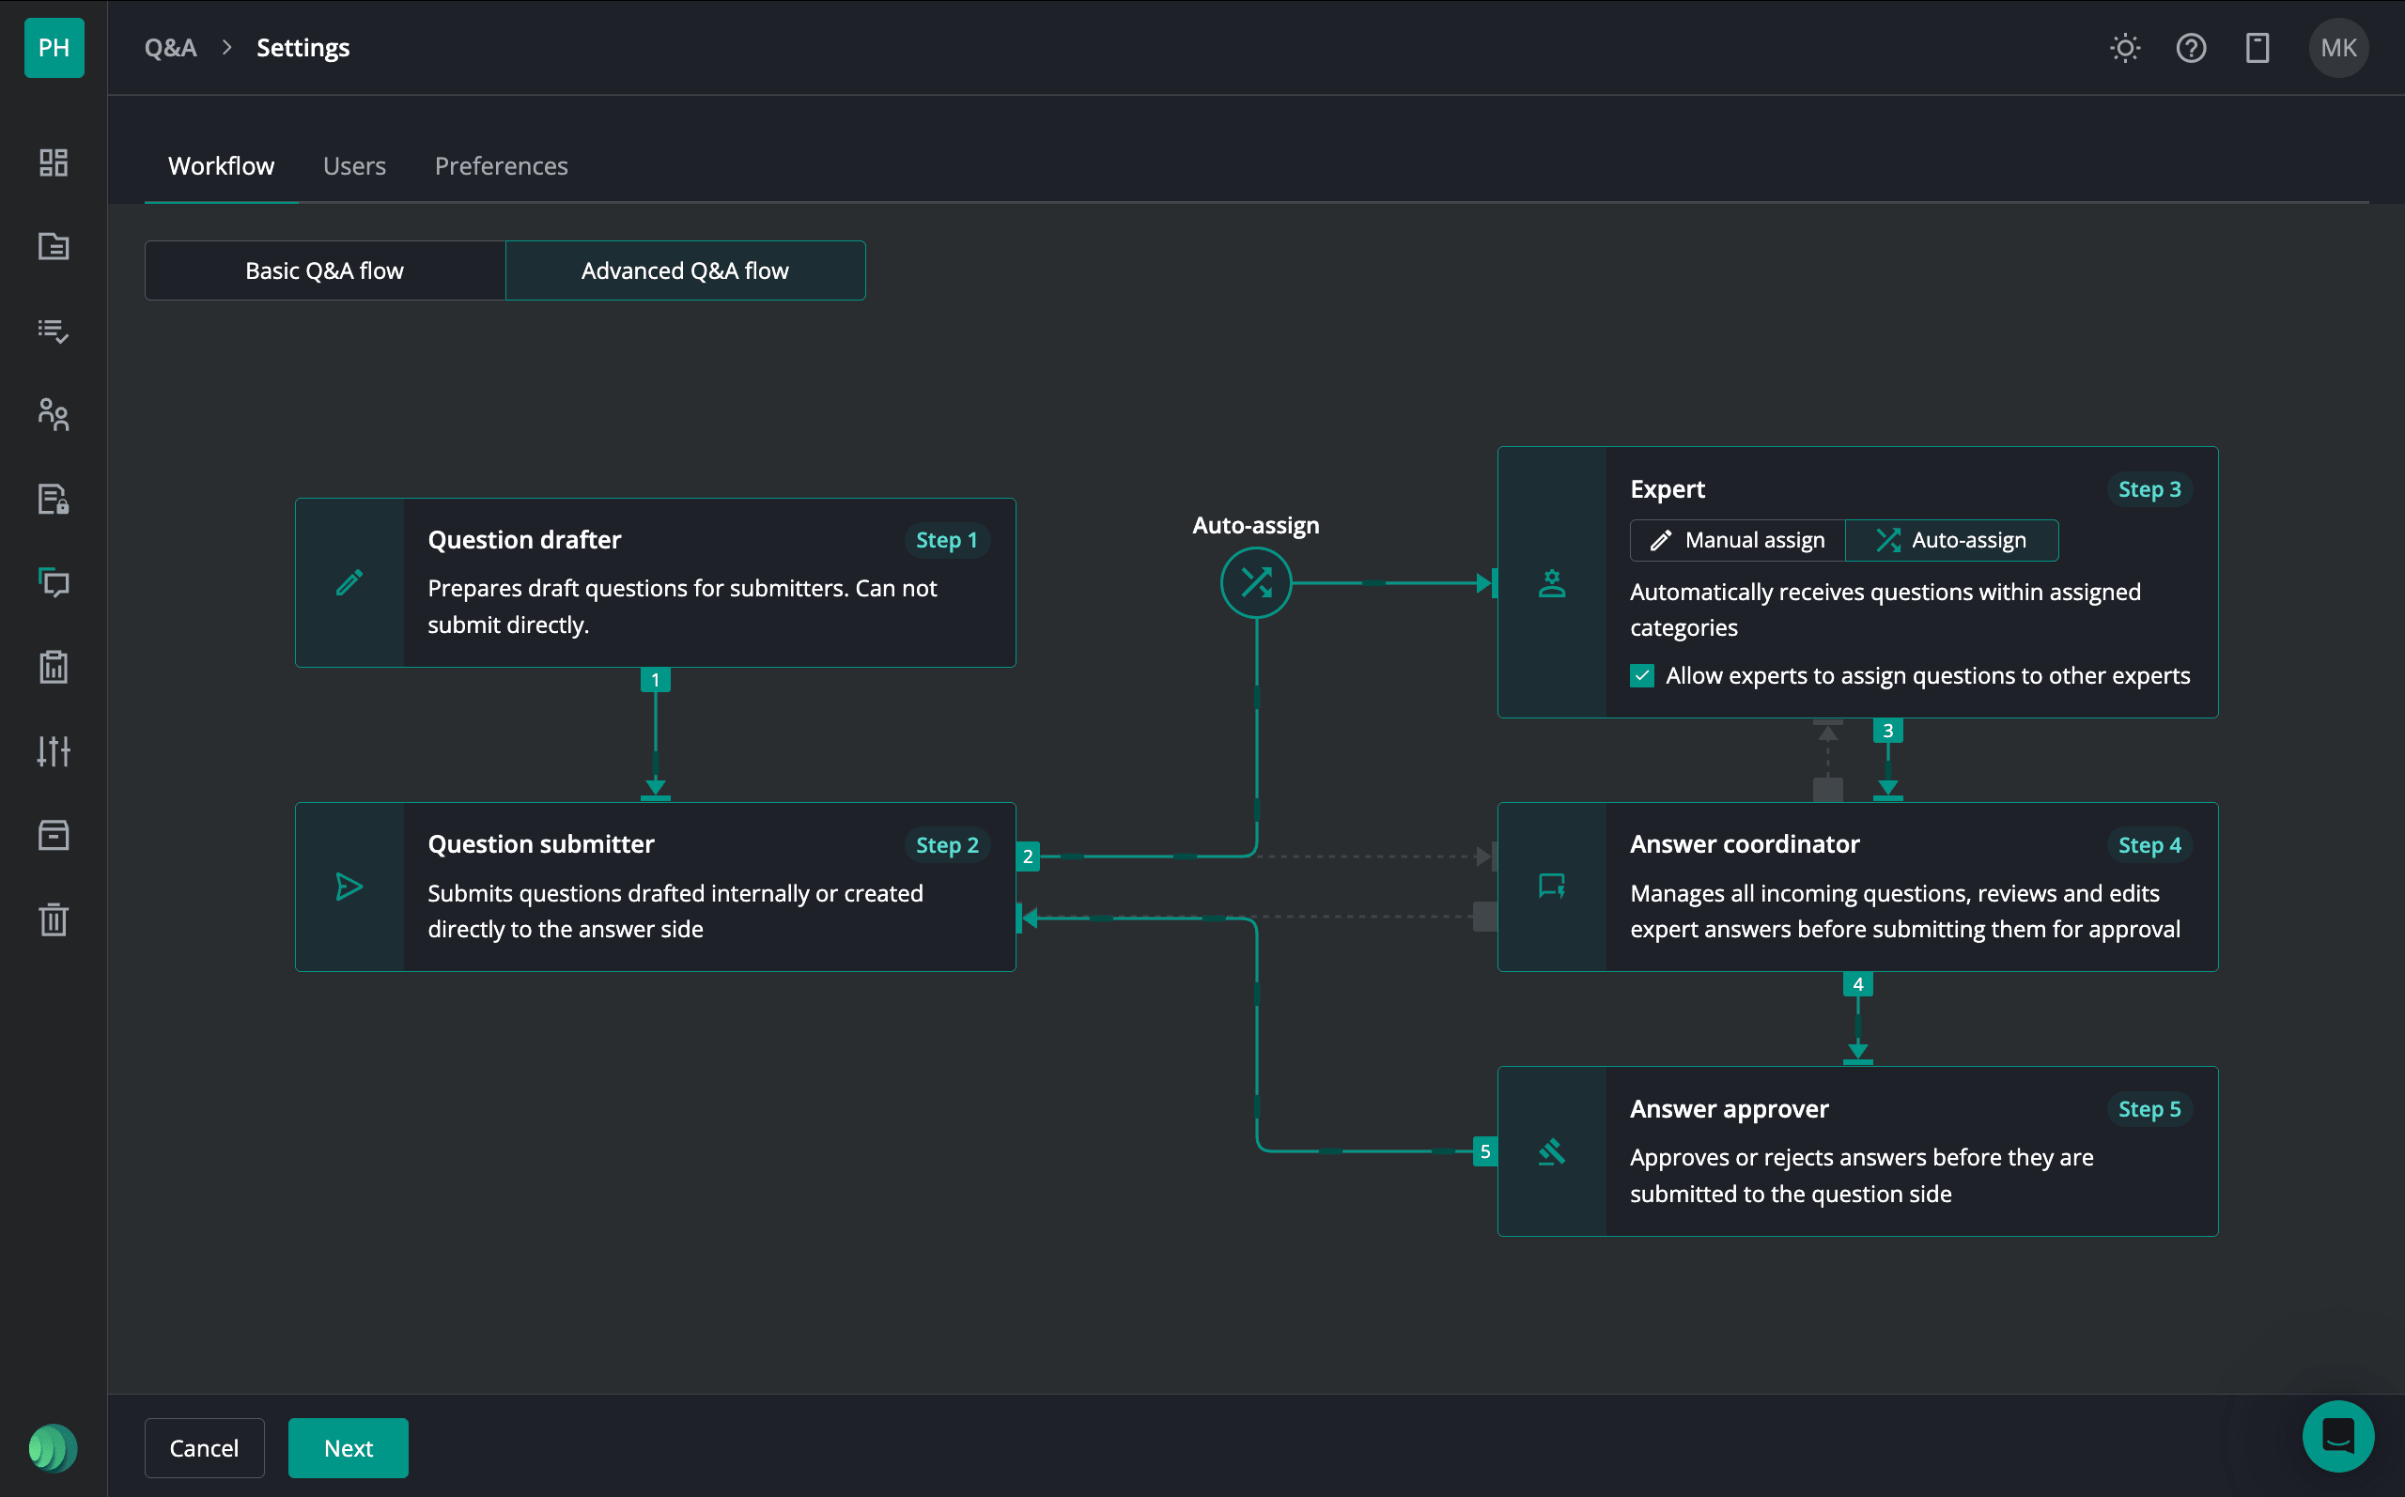Click 'Manages all incoming questions' description
This screenshot has width=2405, height=1497.
[x=1905, y=911]
